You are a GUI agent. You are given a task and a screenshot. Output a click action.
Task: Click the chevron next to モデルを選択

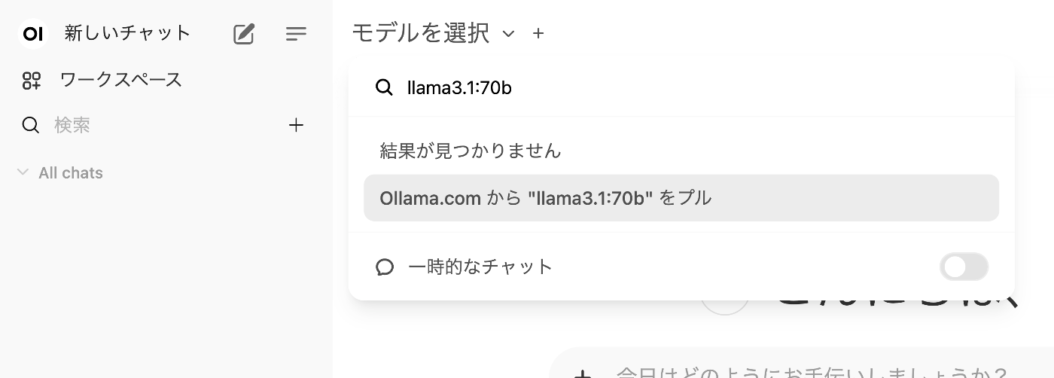(x=509, y=34)
